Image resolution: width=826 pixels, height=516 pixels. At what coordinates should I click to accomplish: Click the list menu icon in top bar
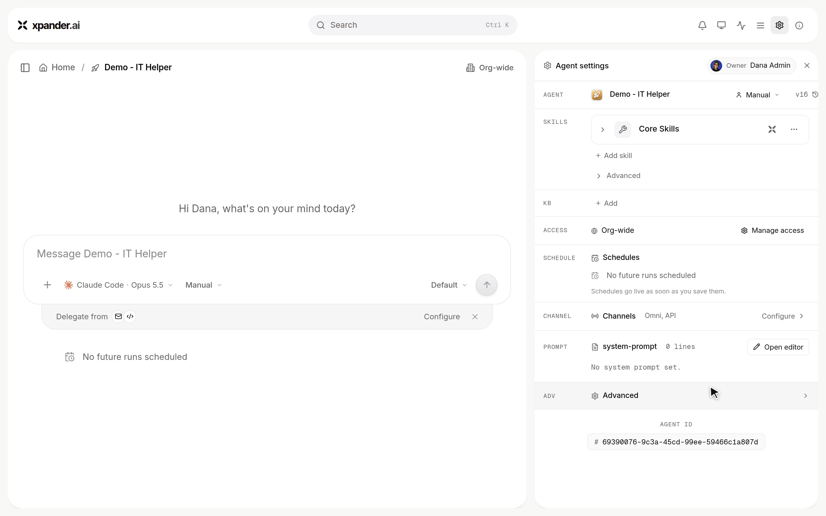click(x=760, y=25)
